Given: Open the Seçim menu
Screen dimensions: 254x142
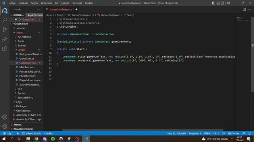Looking at the screenshot, I should (35, 3).
